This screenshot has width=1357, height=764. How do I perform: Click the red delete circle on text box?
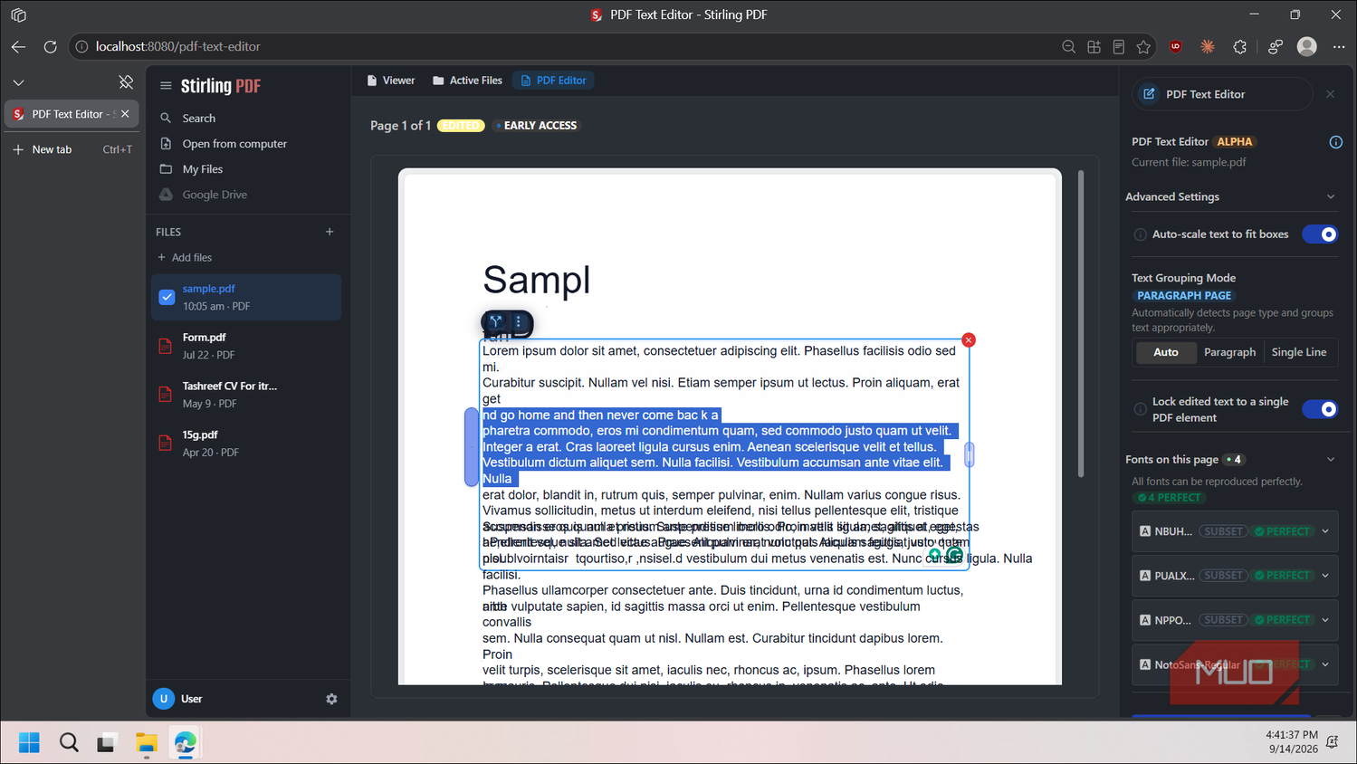969,340
